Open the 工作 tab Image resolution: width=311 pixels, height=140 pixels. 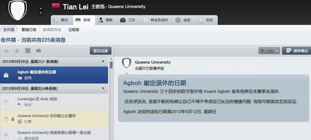point(129,20)
